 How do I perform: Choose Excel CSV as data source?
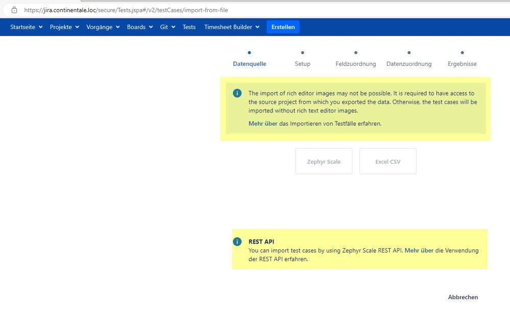[x=387, y=161]
